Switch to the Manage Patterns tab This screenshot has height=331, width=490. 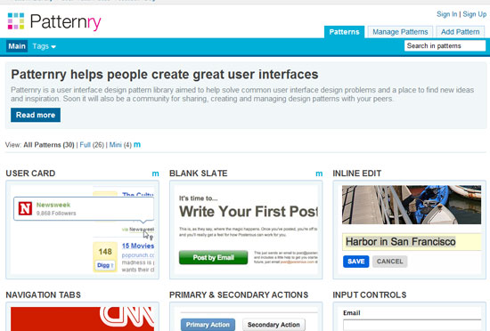(x=400, y=32)
